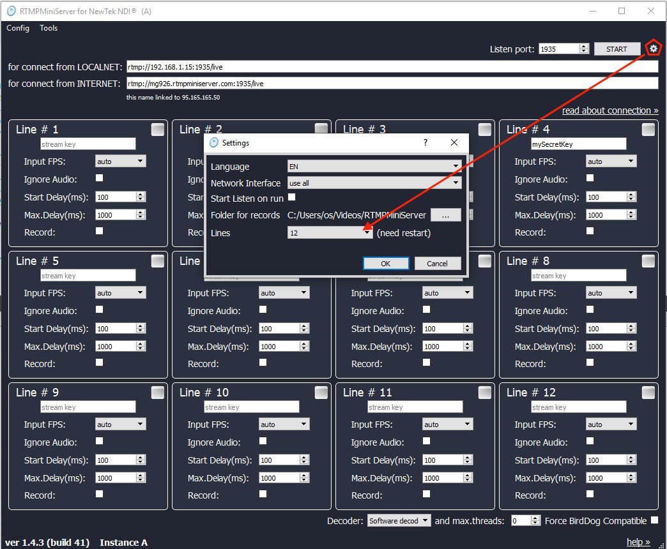
Task: Enable Force BirdDog Compatible checkbox
Action: [655, 520]
